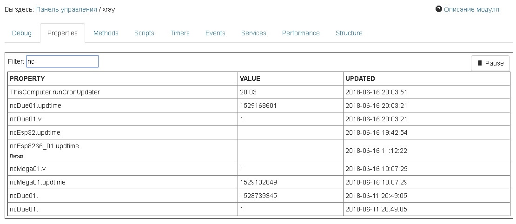The image size is (516, 224).
Task: Click the UPDATED column header
Action: (360, 79)
